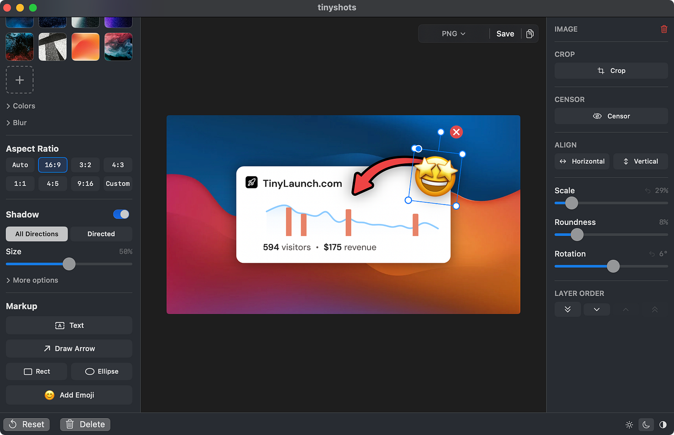Set aspect ratio to 16:9
This screenshot has width=674, height=435.
[53, 165]
